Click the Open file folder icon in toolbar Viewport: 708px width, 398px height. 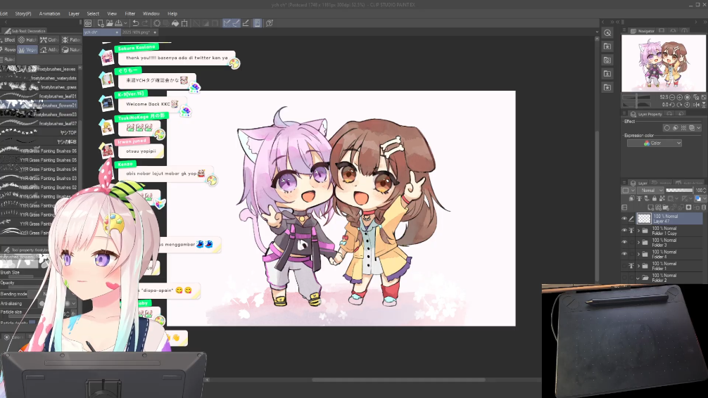pyautogui.click(x=109, y=23)
